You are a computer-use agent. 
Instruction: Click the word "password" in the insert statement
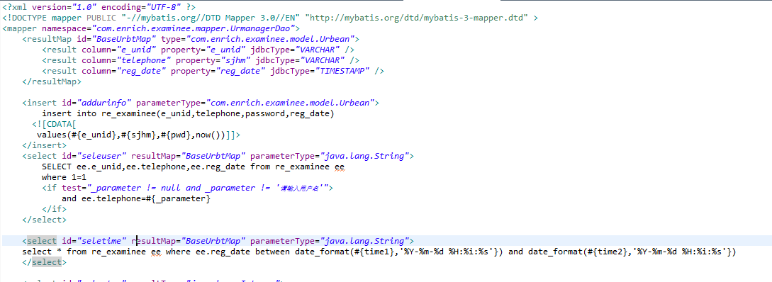(x=265, y=113)
